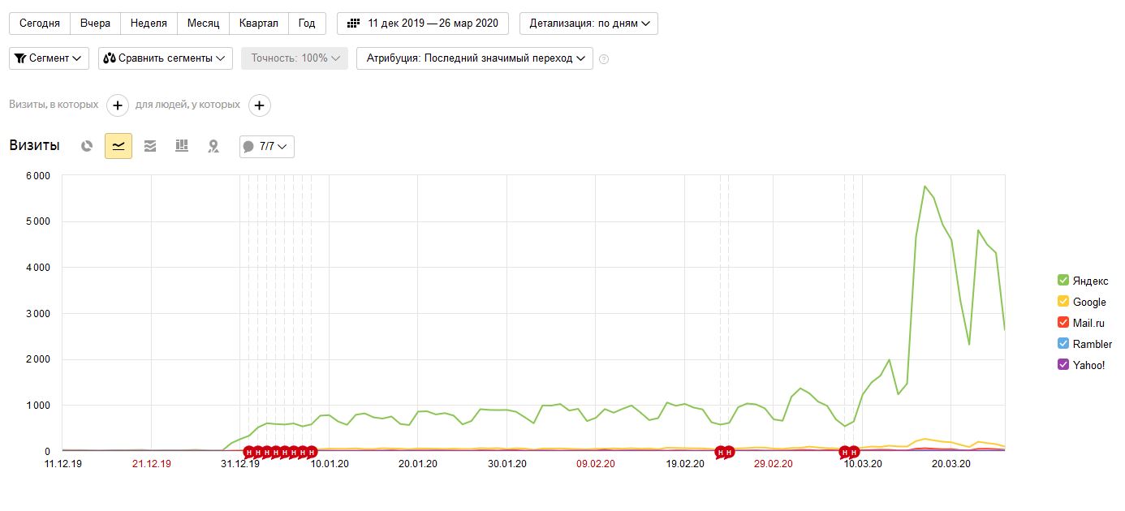
Task: Click the 1 000 y-axis value
Action: coord(37,405)
